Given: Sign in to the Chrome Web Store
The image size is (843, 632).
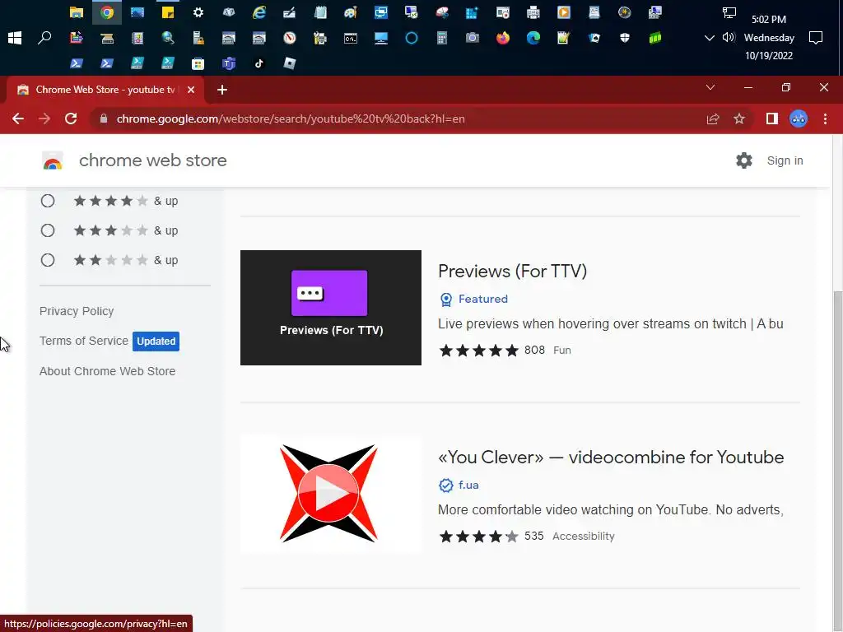Looking at the screenshot, I should [785, 160].
